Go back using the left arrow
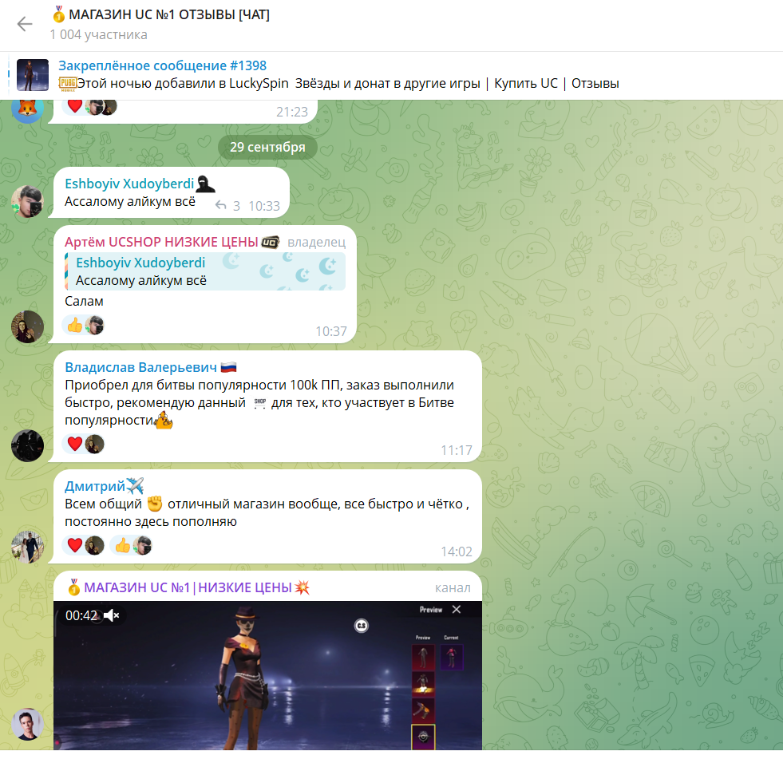Viewport: 783px width, 759px height. coord(25,24)
